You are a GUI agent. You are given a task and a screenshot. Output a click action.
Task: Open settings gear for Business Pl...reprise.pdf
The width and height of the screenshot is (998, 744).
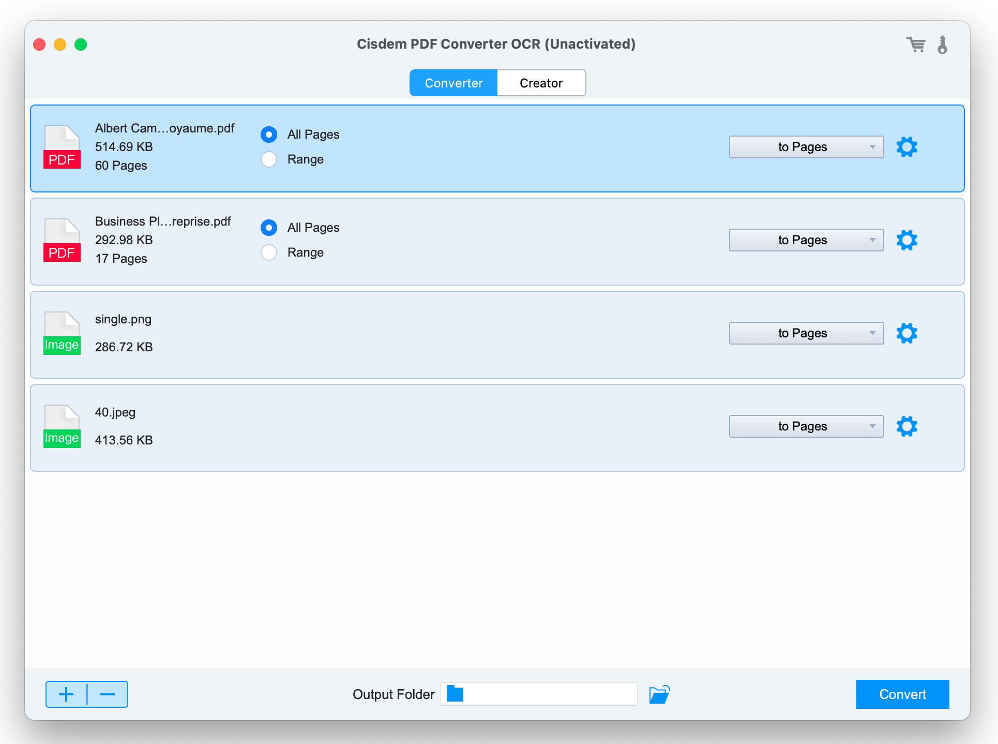click(907, 240)
